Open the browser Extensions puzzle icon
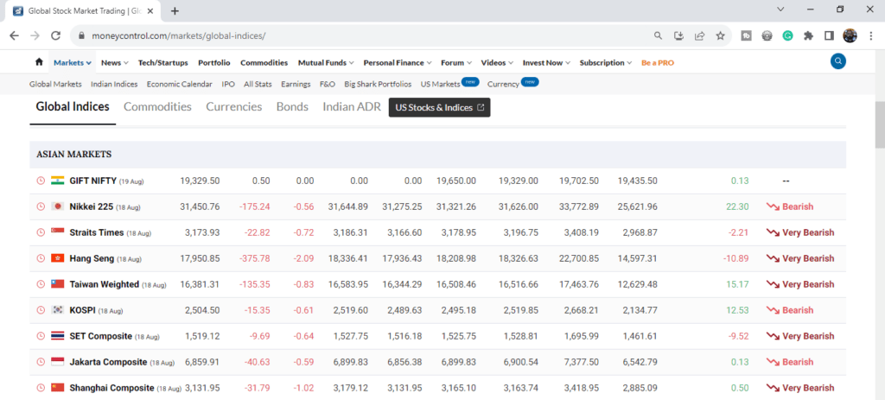Viewport: 885px width, 400px height. [x=808, y=35]
